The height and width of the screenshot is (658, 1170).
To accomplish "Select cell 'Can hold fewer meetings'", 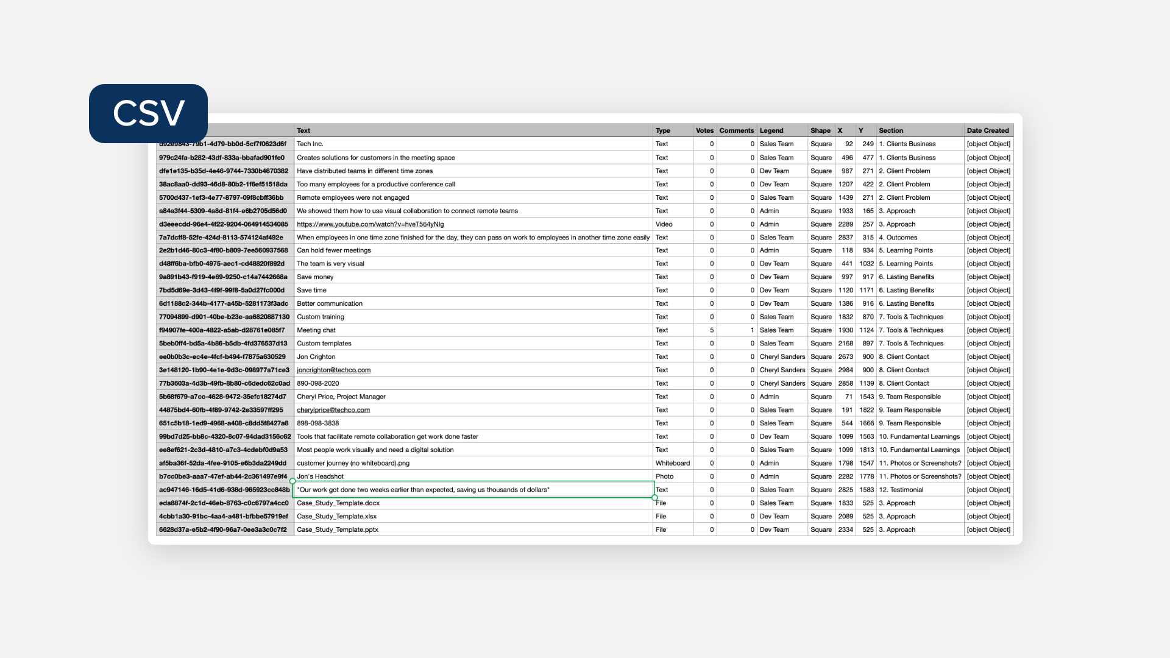I will (x=473, y=250).
